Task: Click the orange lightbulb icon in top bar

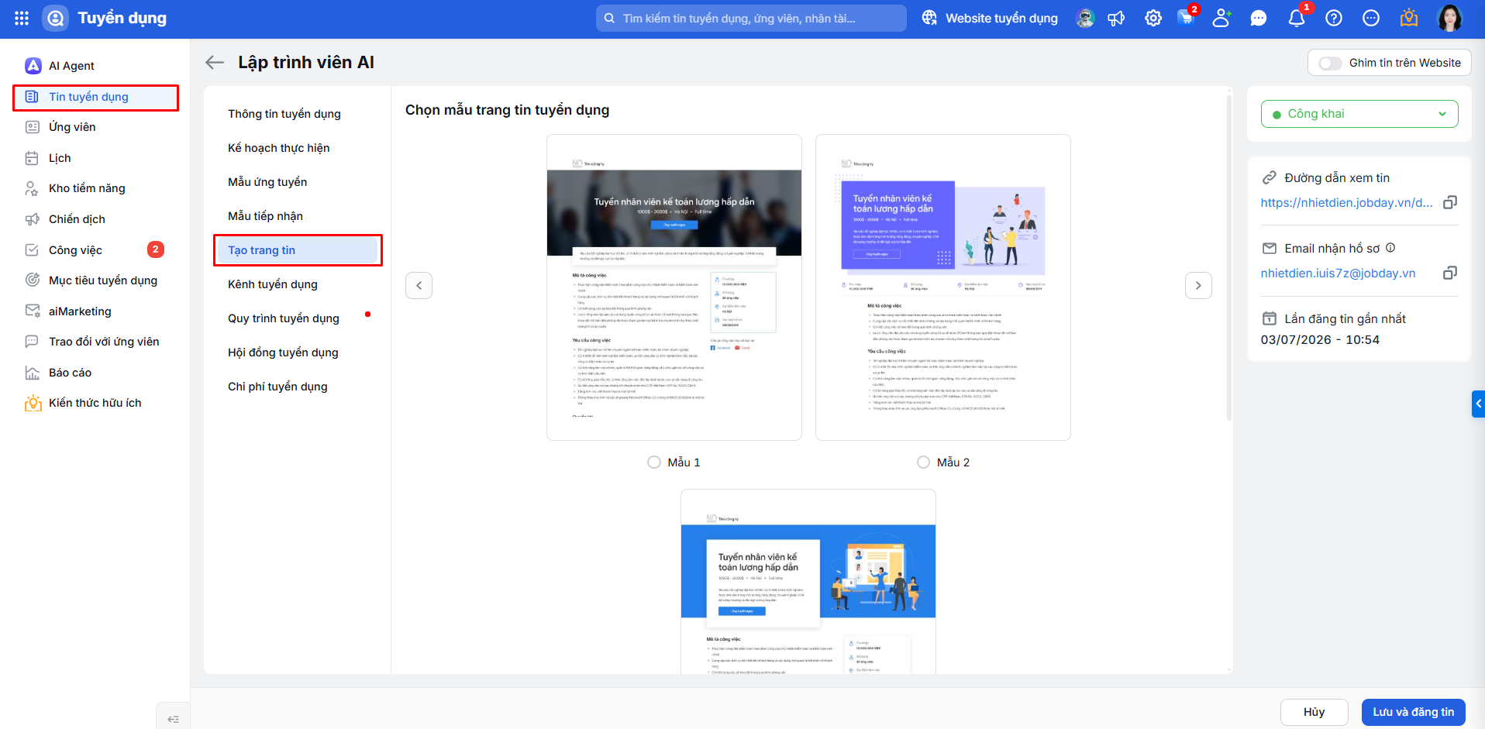Action: [1409, 18]
